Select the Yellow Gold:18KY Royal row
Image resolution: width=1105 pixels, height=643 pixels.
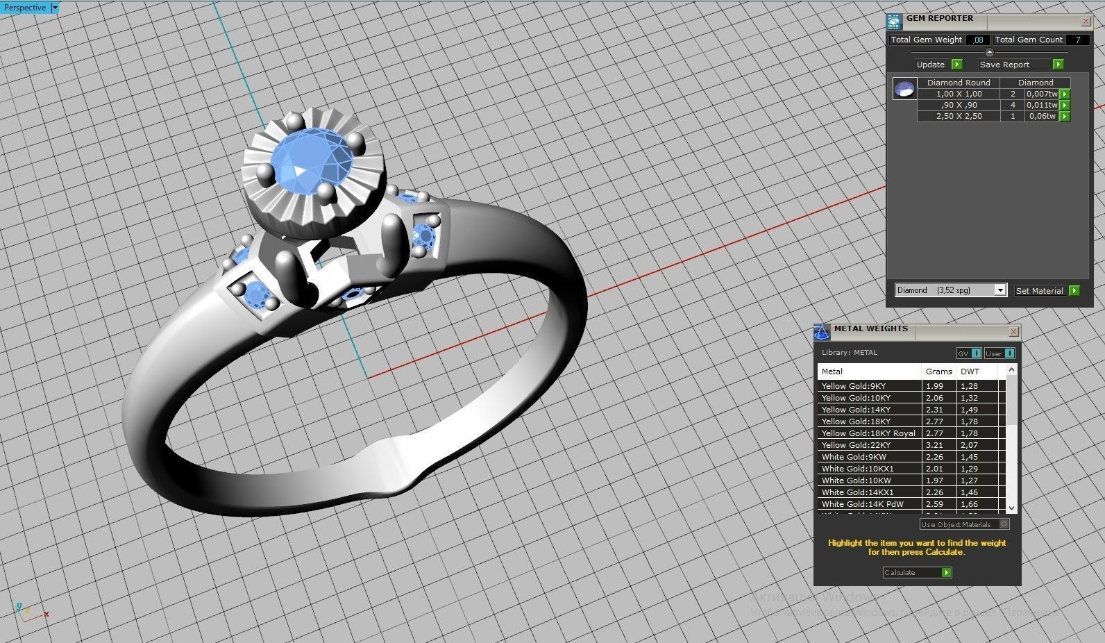911,433
